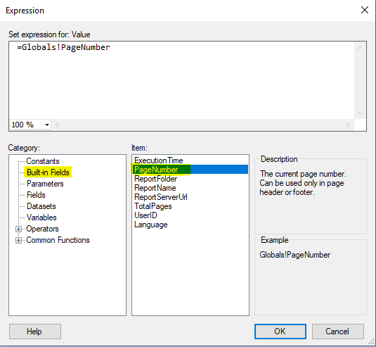Choose PageNumber in the Item list

pos(190,170)
